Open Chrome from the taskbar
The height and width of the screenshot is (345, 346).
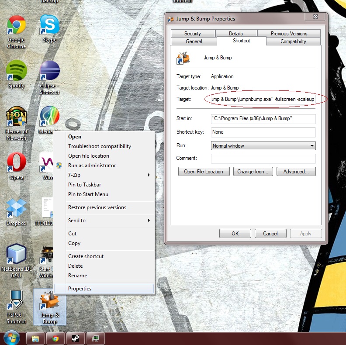pos(55,338)
